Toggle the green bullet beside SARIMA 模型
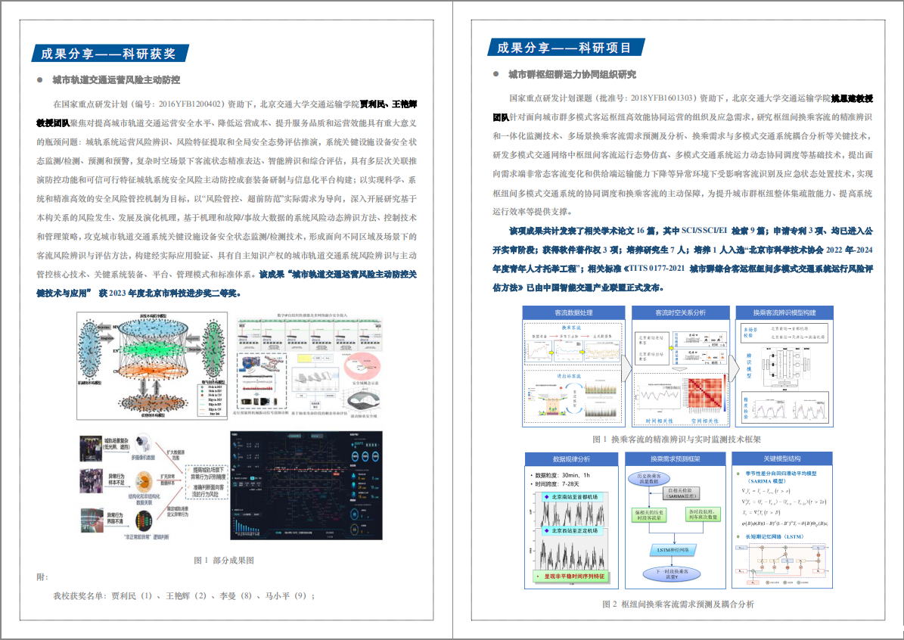Viewport: 904px width, 640px height. point(738,473)
